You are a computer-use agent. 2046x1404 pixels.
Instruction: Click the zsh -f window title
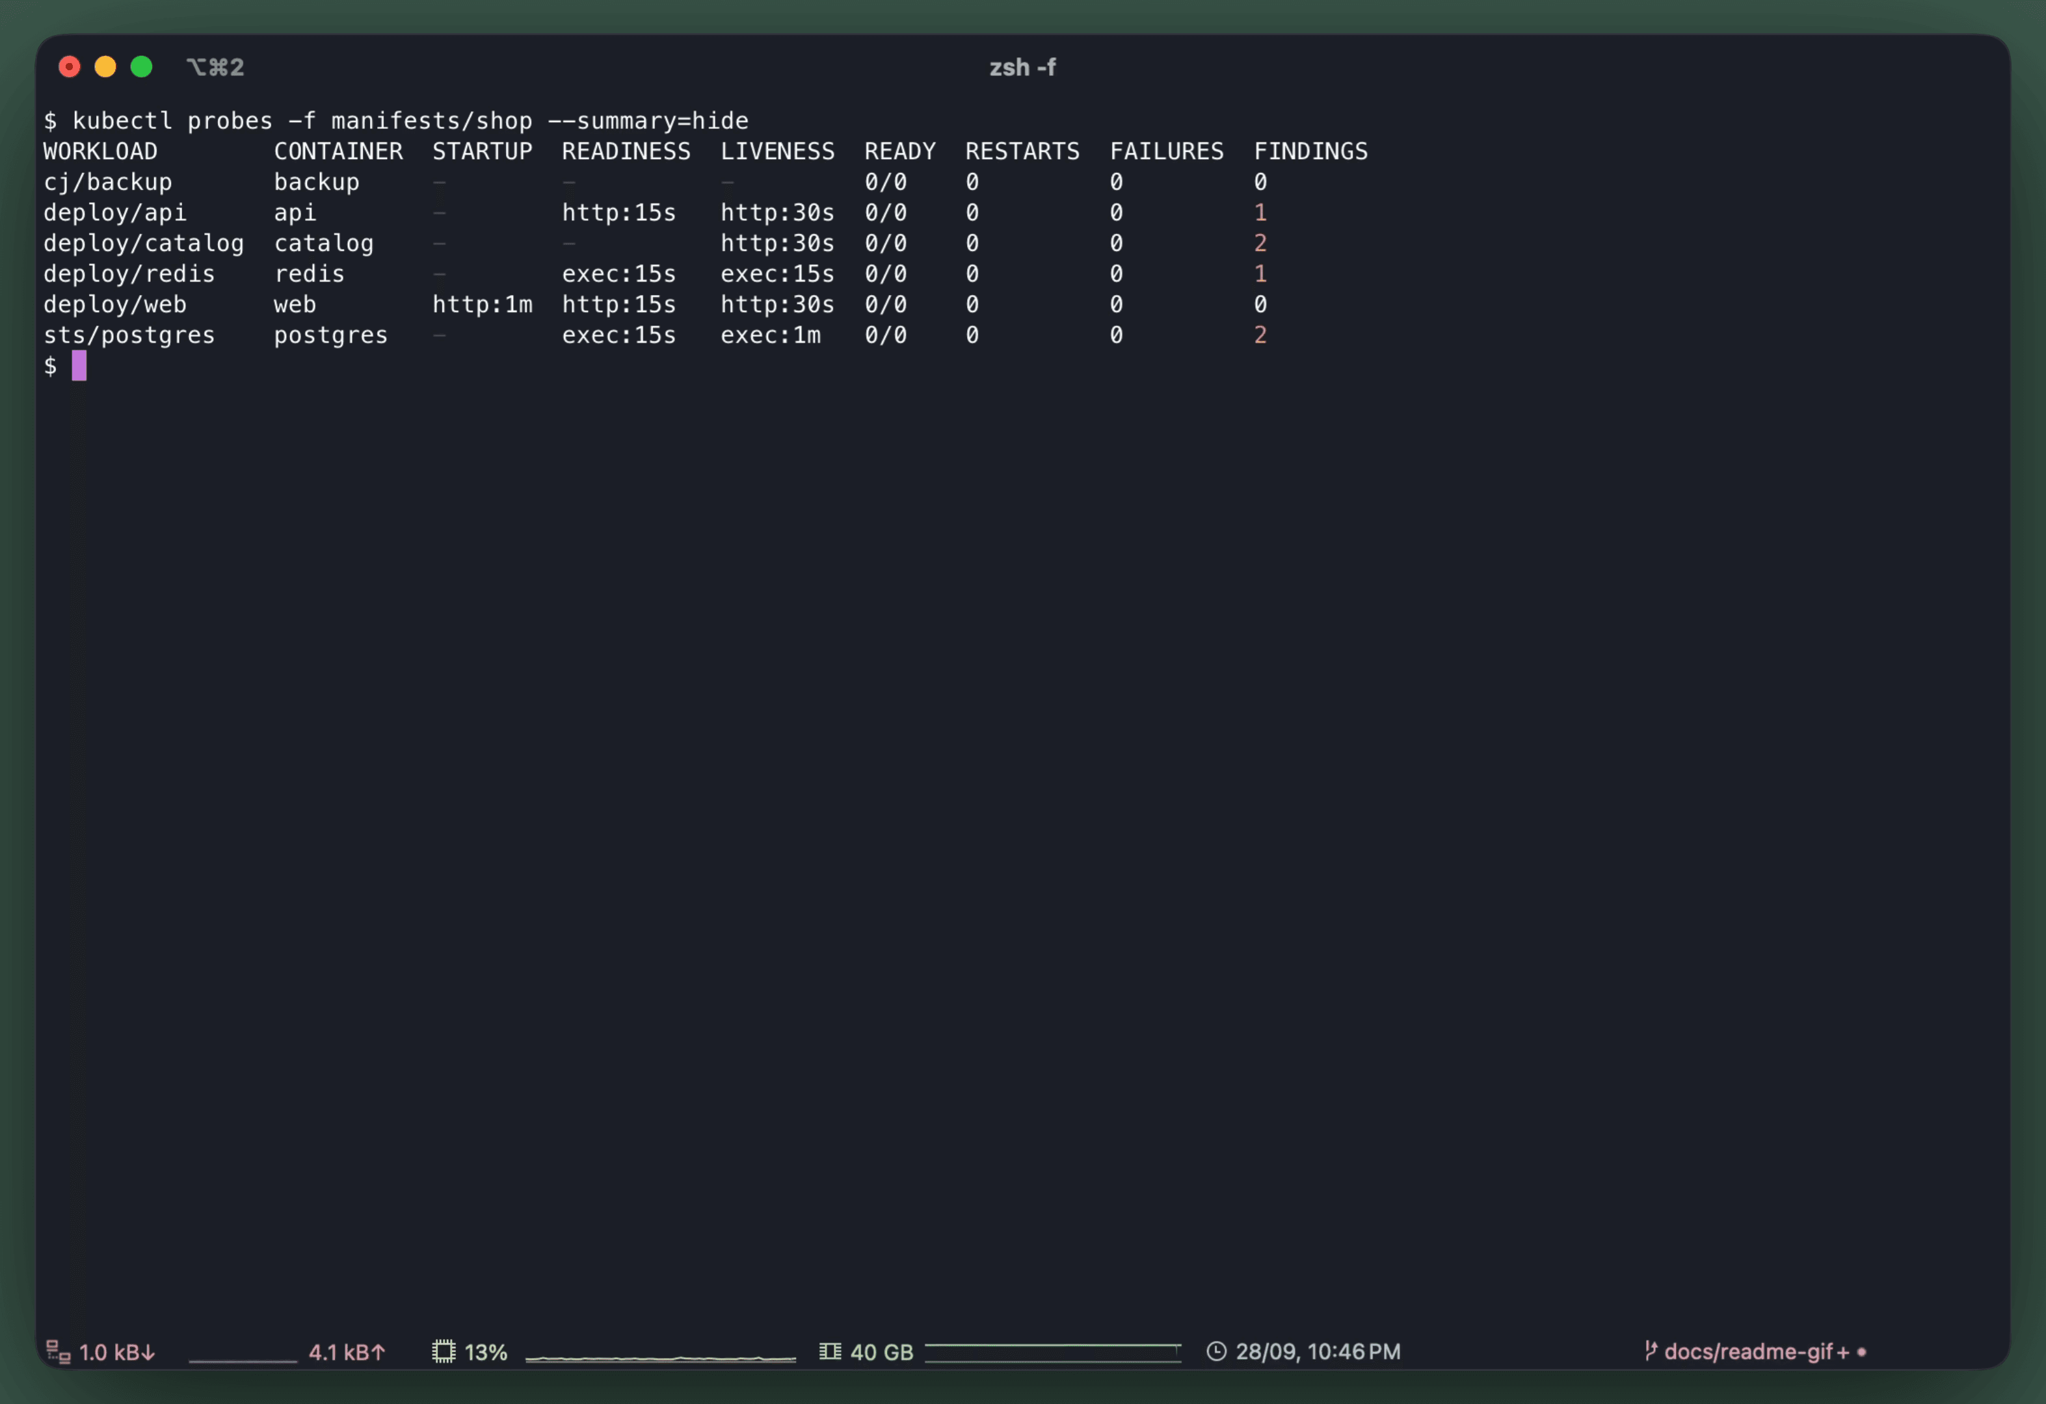click(1022, 68)
